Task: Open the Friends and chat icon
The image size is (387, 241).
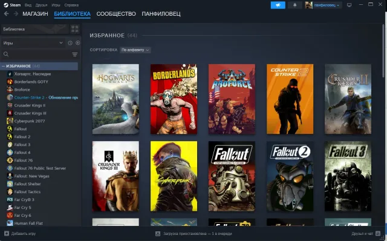Action: [x=378, y=233]
